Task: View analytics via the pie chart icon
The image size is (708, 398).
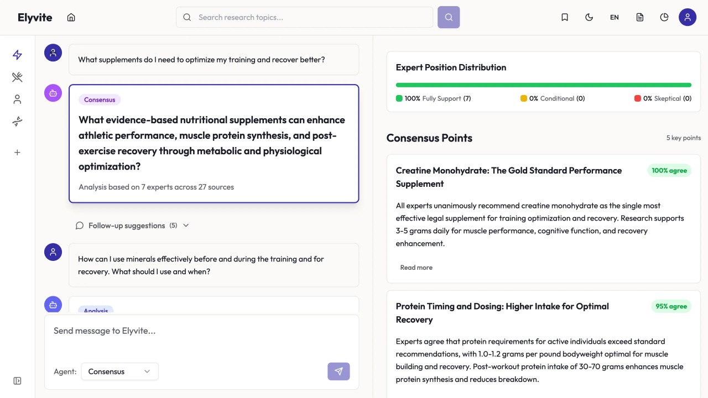Action: [x=664, y=17]
